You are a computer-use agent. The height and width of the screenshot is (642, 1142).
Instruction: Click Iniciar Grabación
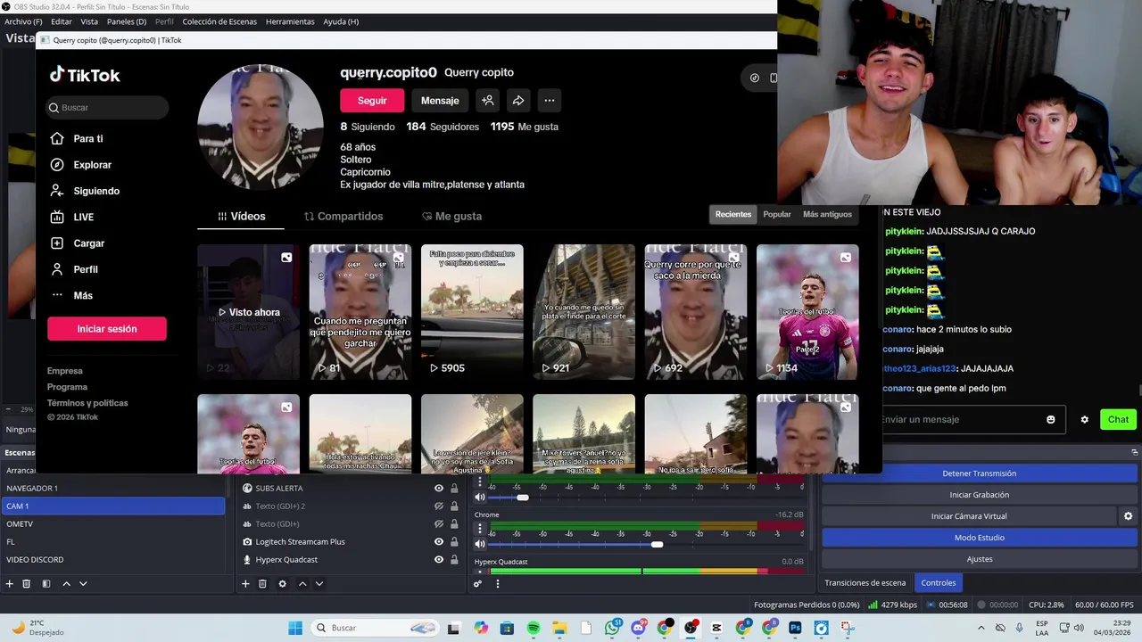pos(979,495)
